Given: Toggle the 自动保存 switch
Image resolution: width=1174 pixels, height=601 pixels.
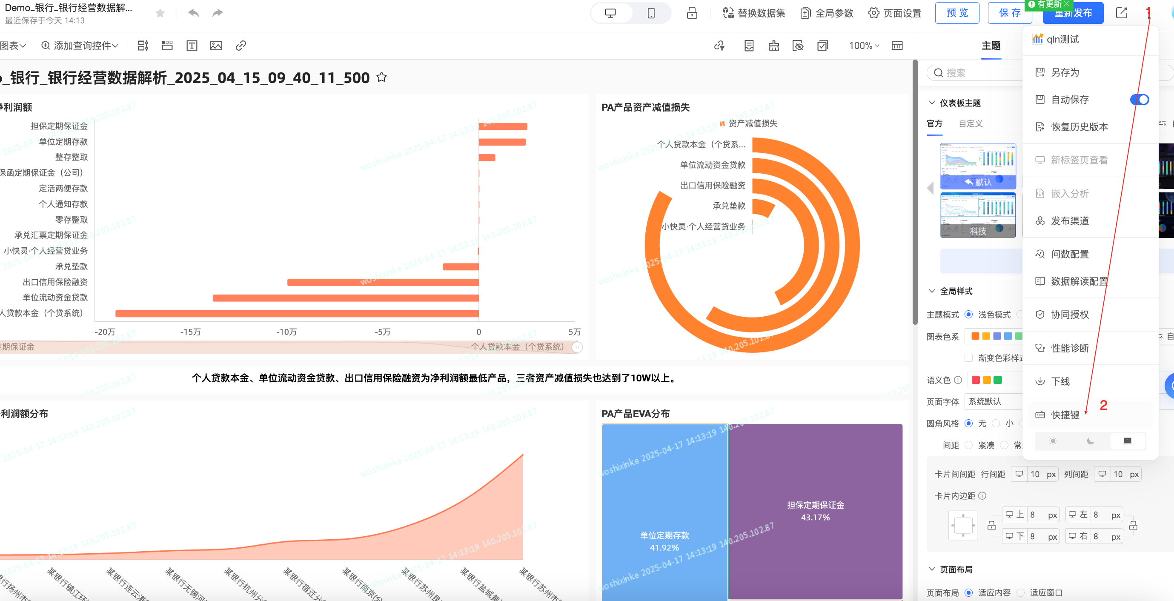Looking at the screenshot, I should tap(1140, 99).
